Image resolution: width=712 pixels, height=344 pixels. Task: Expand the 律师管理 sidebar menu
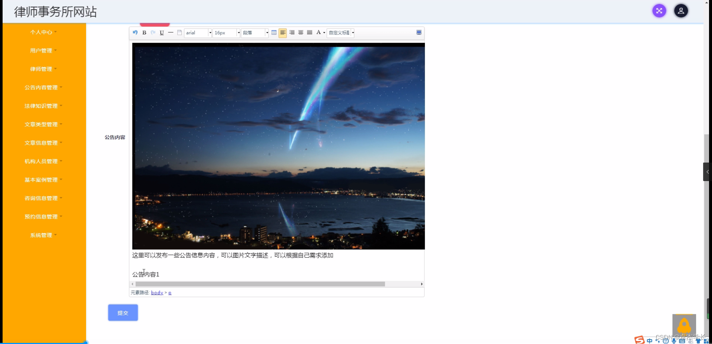click(x=43, y=69)
